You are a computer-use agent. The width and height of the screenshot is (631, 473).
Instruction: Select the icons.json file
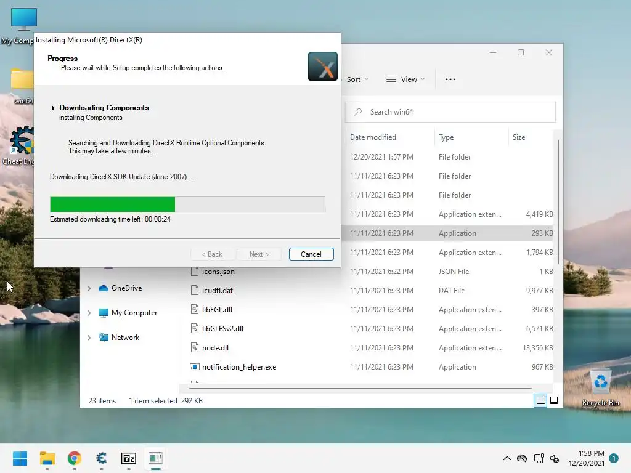click(x=218, y=272)
